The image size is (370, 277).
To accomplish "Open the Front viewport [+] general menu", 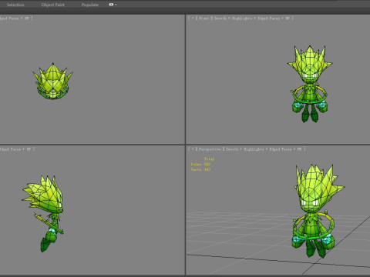I will 193,18.
